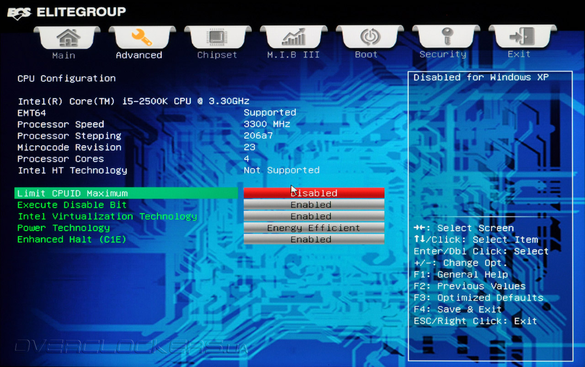This screenshot has width=585, height=367.
Task: Open the Execute Disable Bit Enabled value
Action: [314, 204]
